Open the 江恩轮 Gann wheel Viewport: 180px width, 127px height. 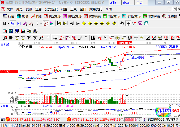(x=170, y=16)
